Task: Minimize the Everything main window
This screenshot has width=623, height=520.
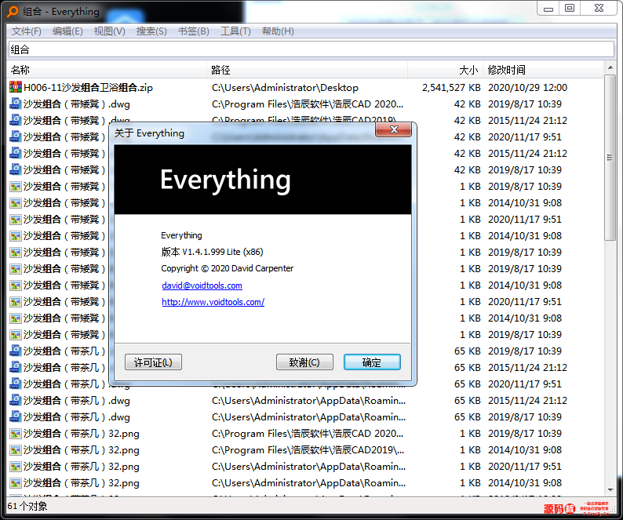Action: pos(548,9)
